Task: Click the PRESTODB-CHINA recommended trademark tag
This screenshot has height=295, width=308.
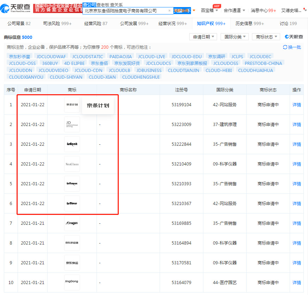Action: [263, 63]
